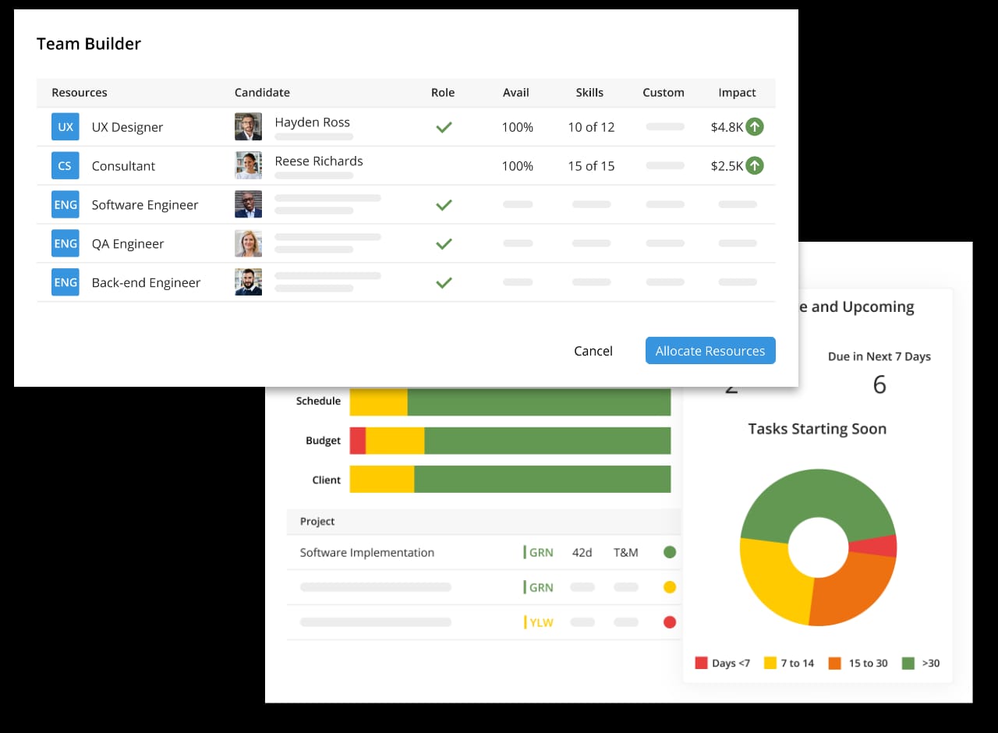Click green up-arrow next to $4.8K impact
The height and width of the screenshot is (733, 998).
point(754,126)
